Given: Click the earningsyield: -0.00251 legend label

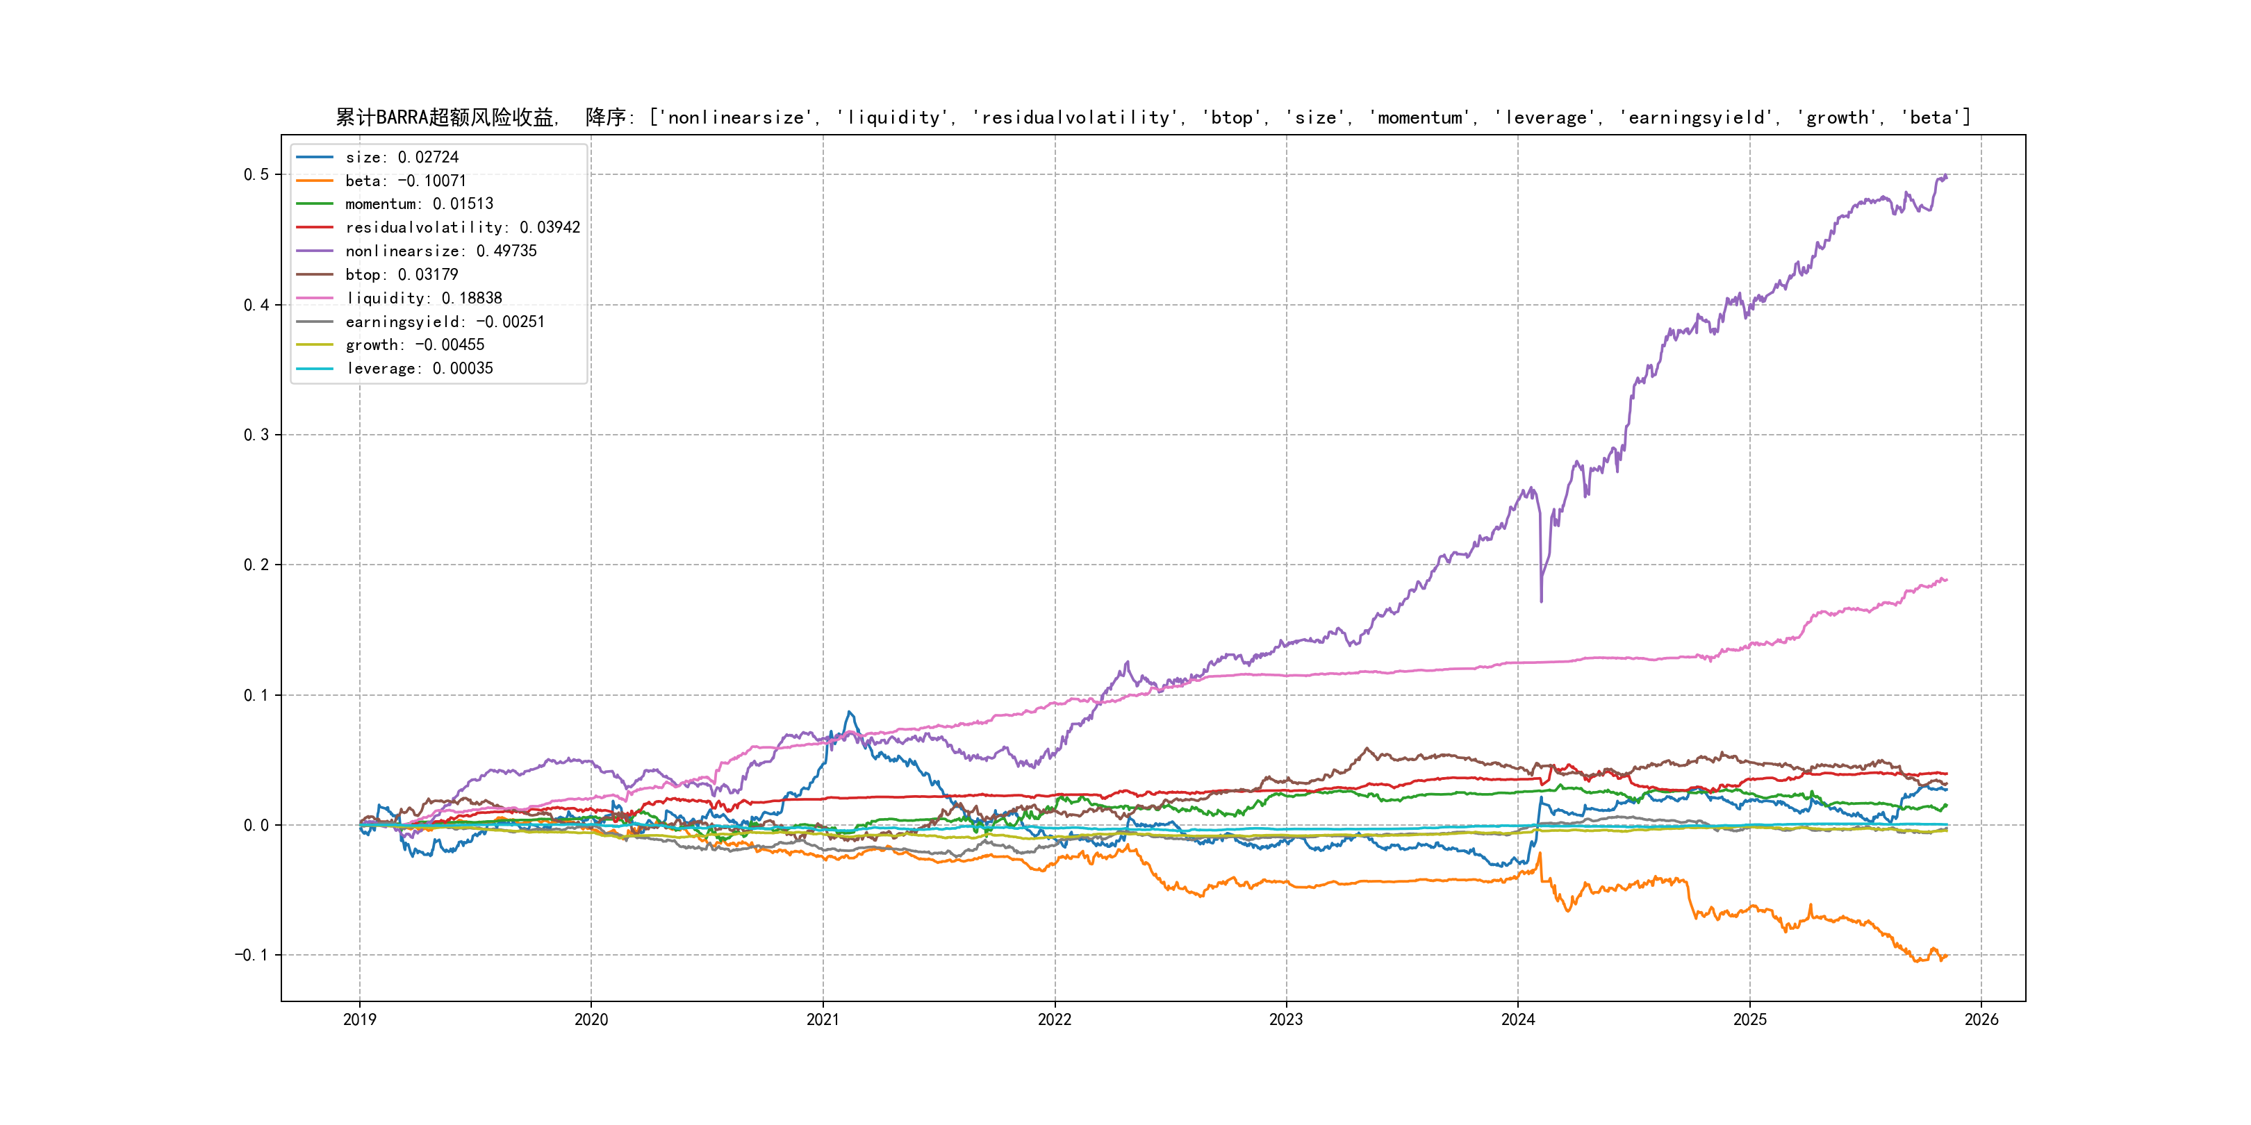Looking at the screenshot, I should [x=445, y=322].
